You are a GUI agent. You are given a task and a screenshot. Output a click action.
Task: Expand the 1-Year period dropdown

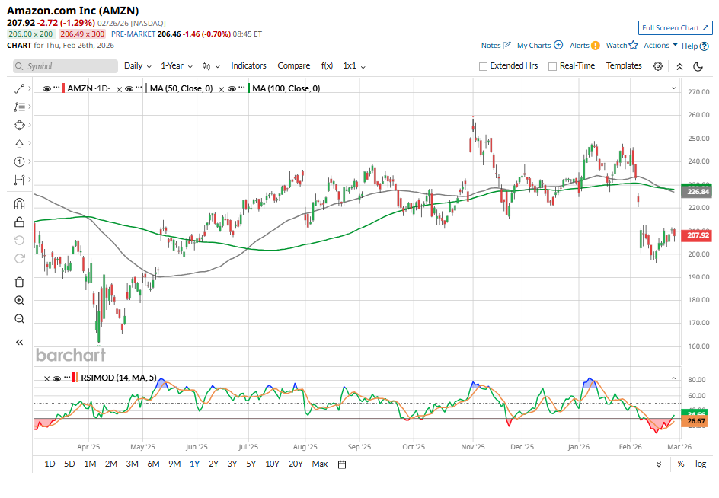(x=176, y=66)
